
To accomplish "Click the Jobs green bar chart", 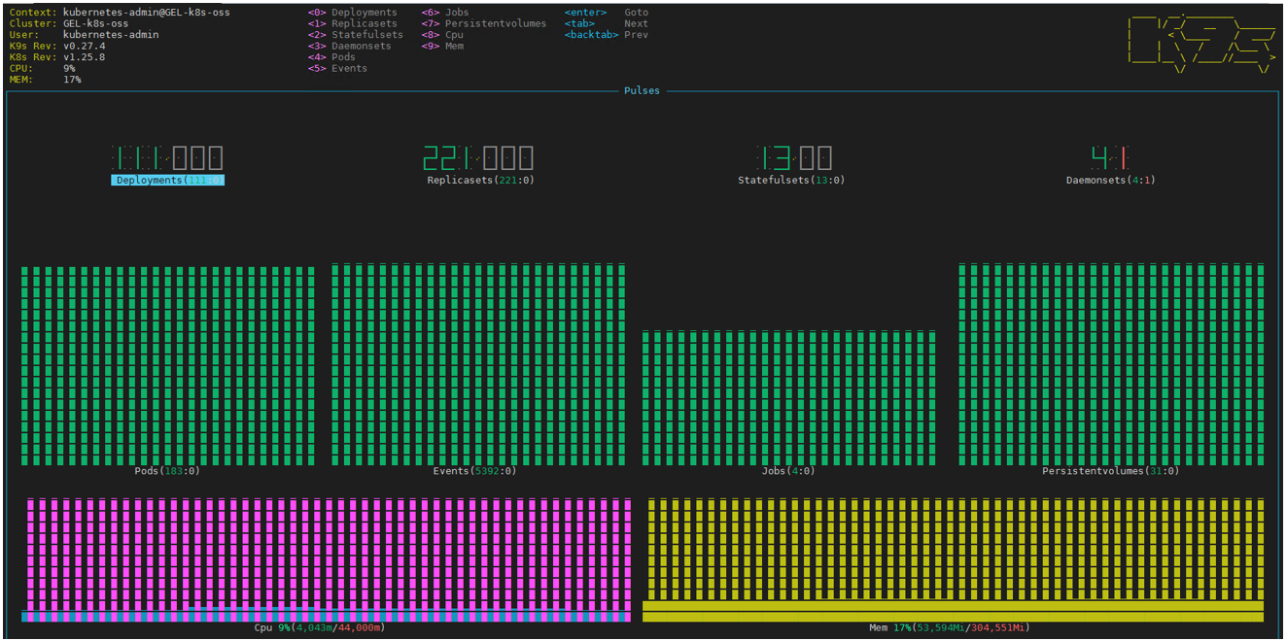I will [x=788, y=398].
